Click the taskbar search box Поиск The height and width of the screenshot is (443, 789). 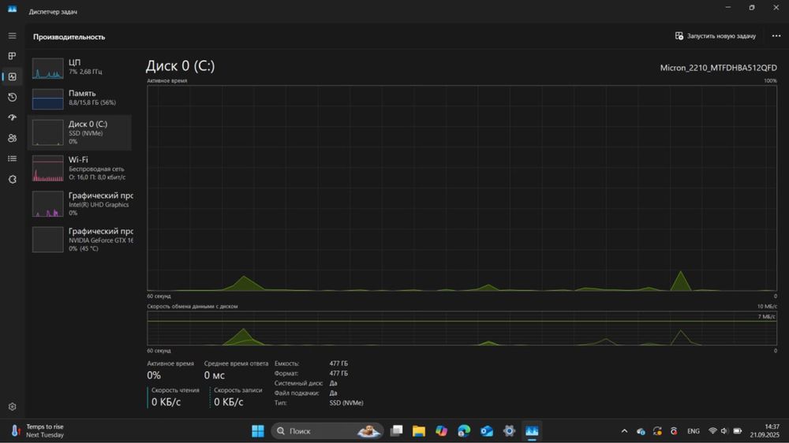pos(327,431)
